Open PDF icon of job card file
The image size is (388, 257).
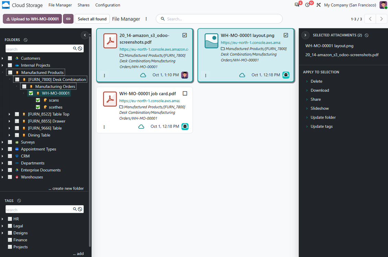pos(110,99)
